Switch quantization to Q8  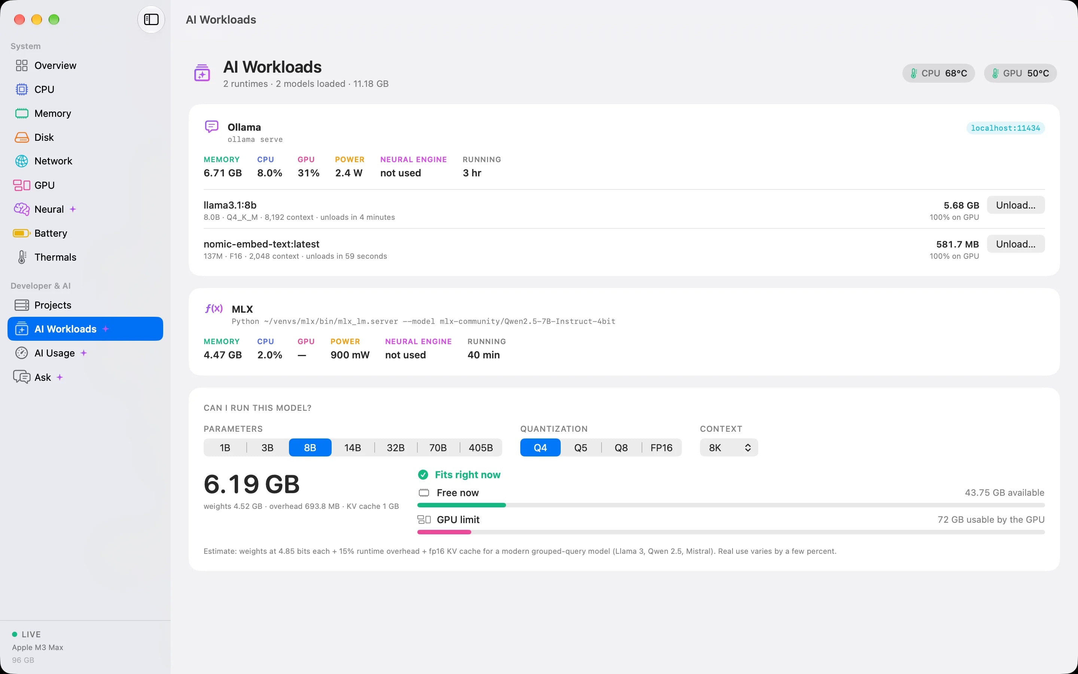click(621, 447)
